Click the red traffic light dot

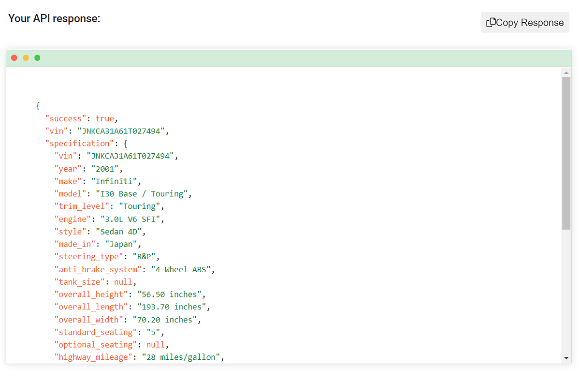14,58
